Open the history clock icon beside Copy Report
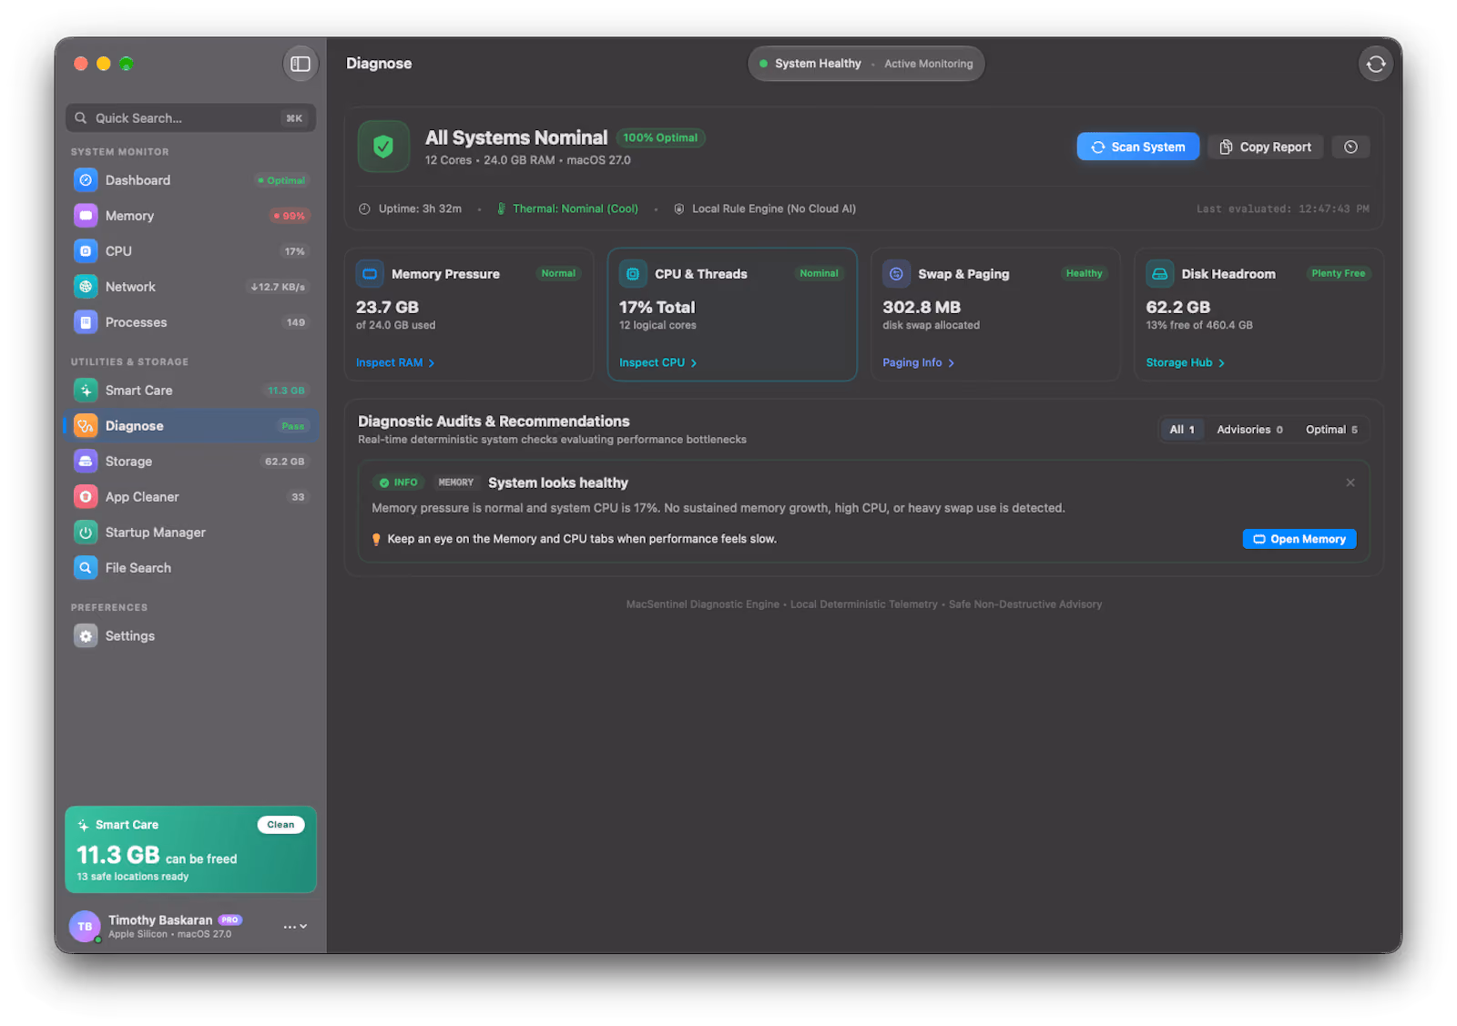 click(1350, 147)
